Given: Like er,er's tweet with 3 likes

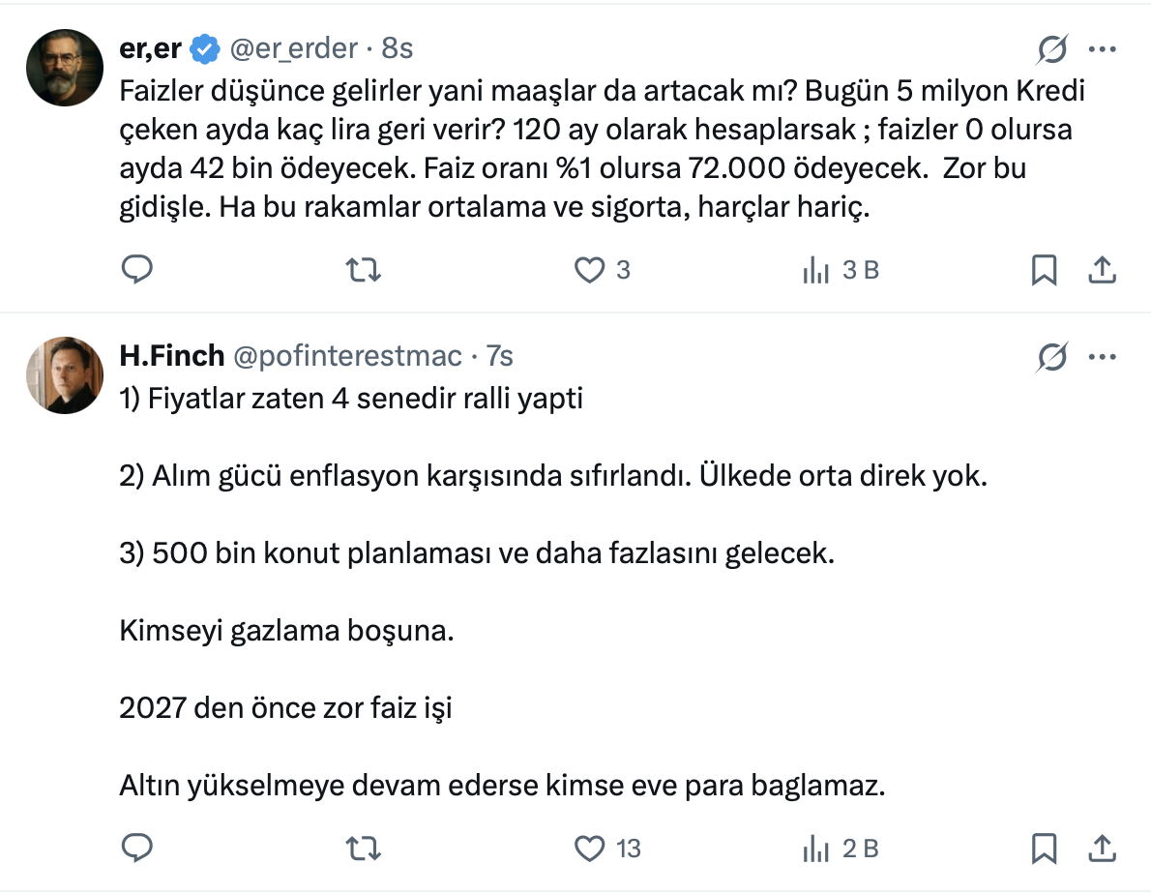Looking at the screenshot, I should click(x=590, y=271).
